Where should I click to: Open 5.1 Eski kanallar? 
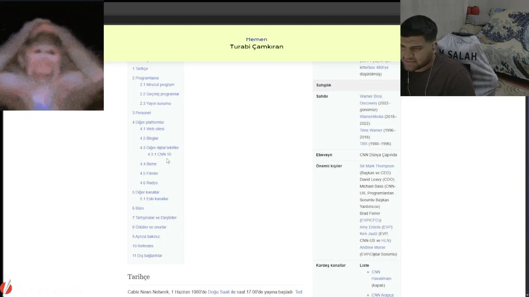[154, 199]
